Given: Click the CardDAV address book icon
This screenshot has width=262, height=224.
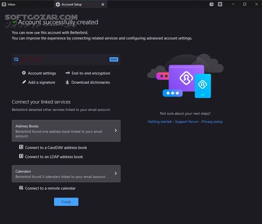Looking at the screenshot, I should [21, 147].
